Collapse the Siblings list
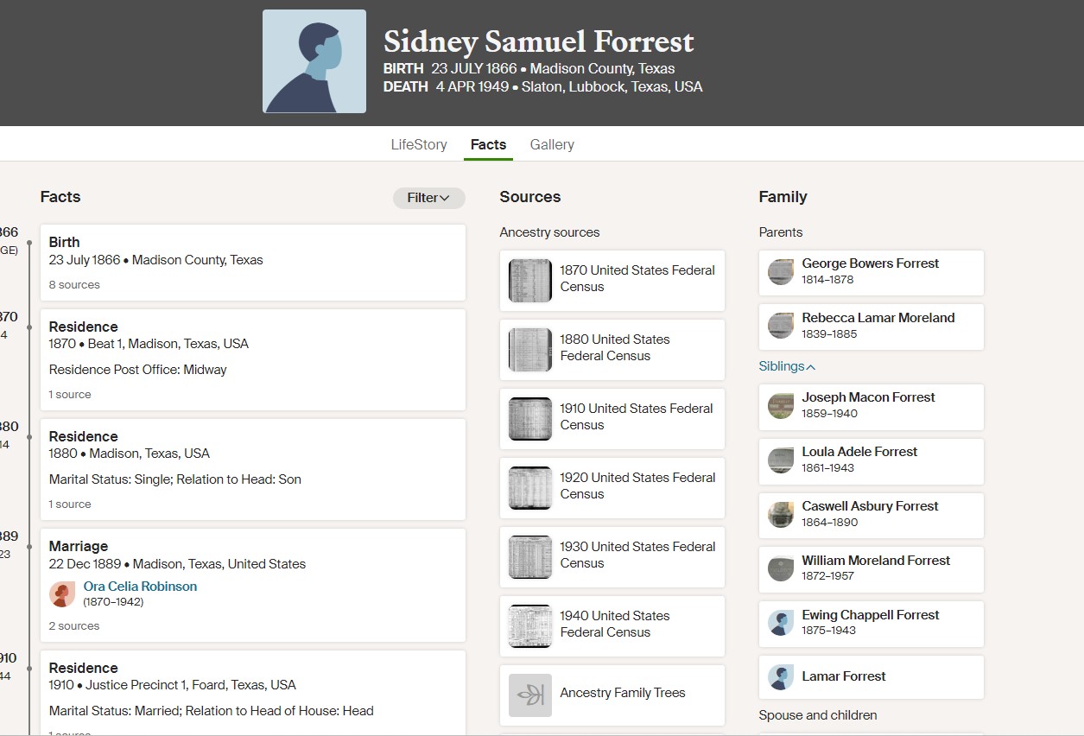This screenshot has width=1084, height=736. pos(787,366)
